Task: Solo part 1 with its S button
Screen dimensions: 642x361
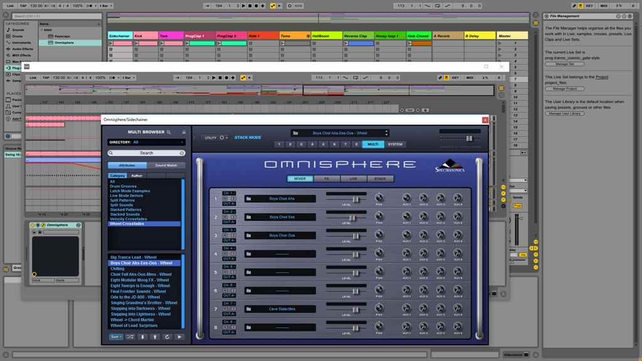Action: pos(233,198)
